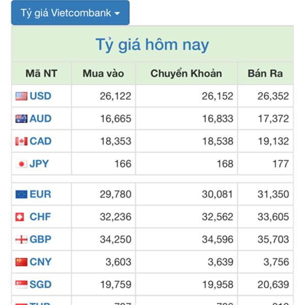This screenshot has width=305, height=305.
Task: Click the Chinese flag icon
Action: coord(21,262)
